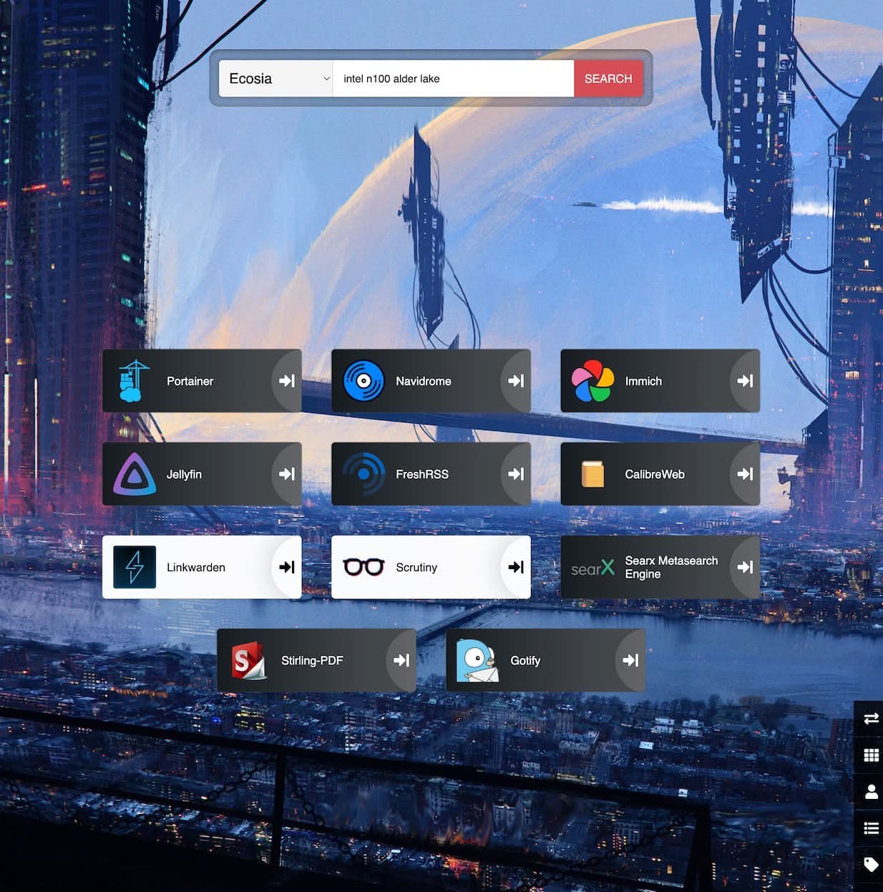Click the red SEARCH button
The image size is (883, 892).
coord(608,79)
